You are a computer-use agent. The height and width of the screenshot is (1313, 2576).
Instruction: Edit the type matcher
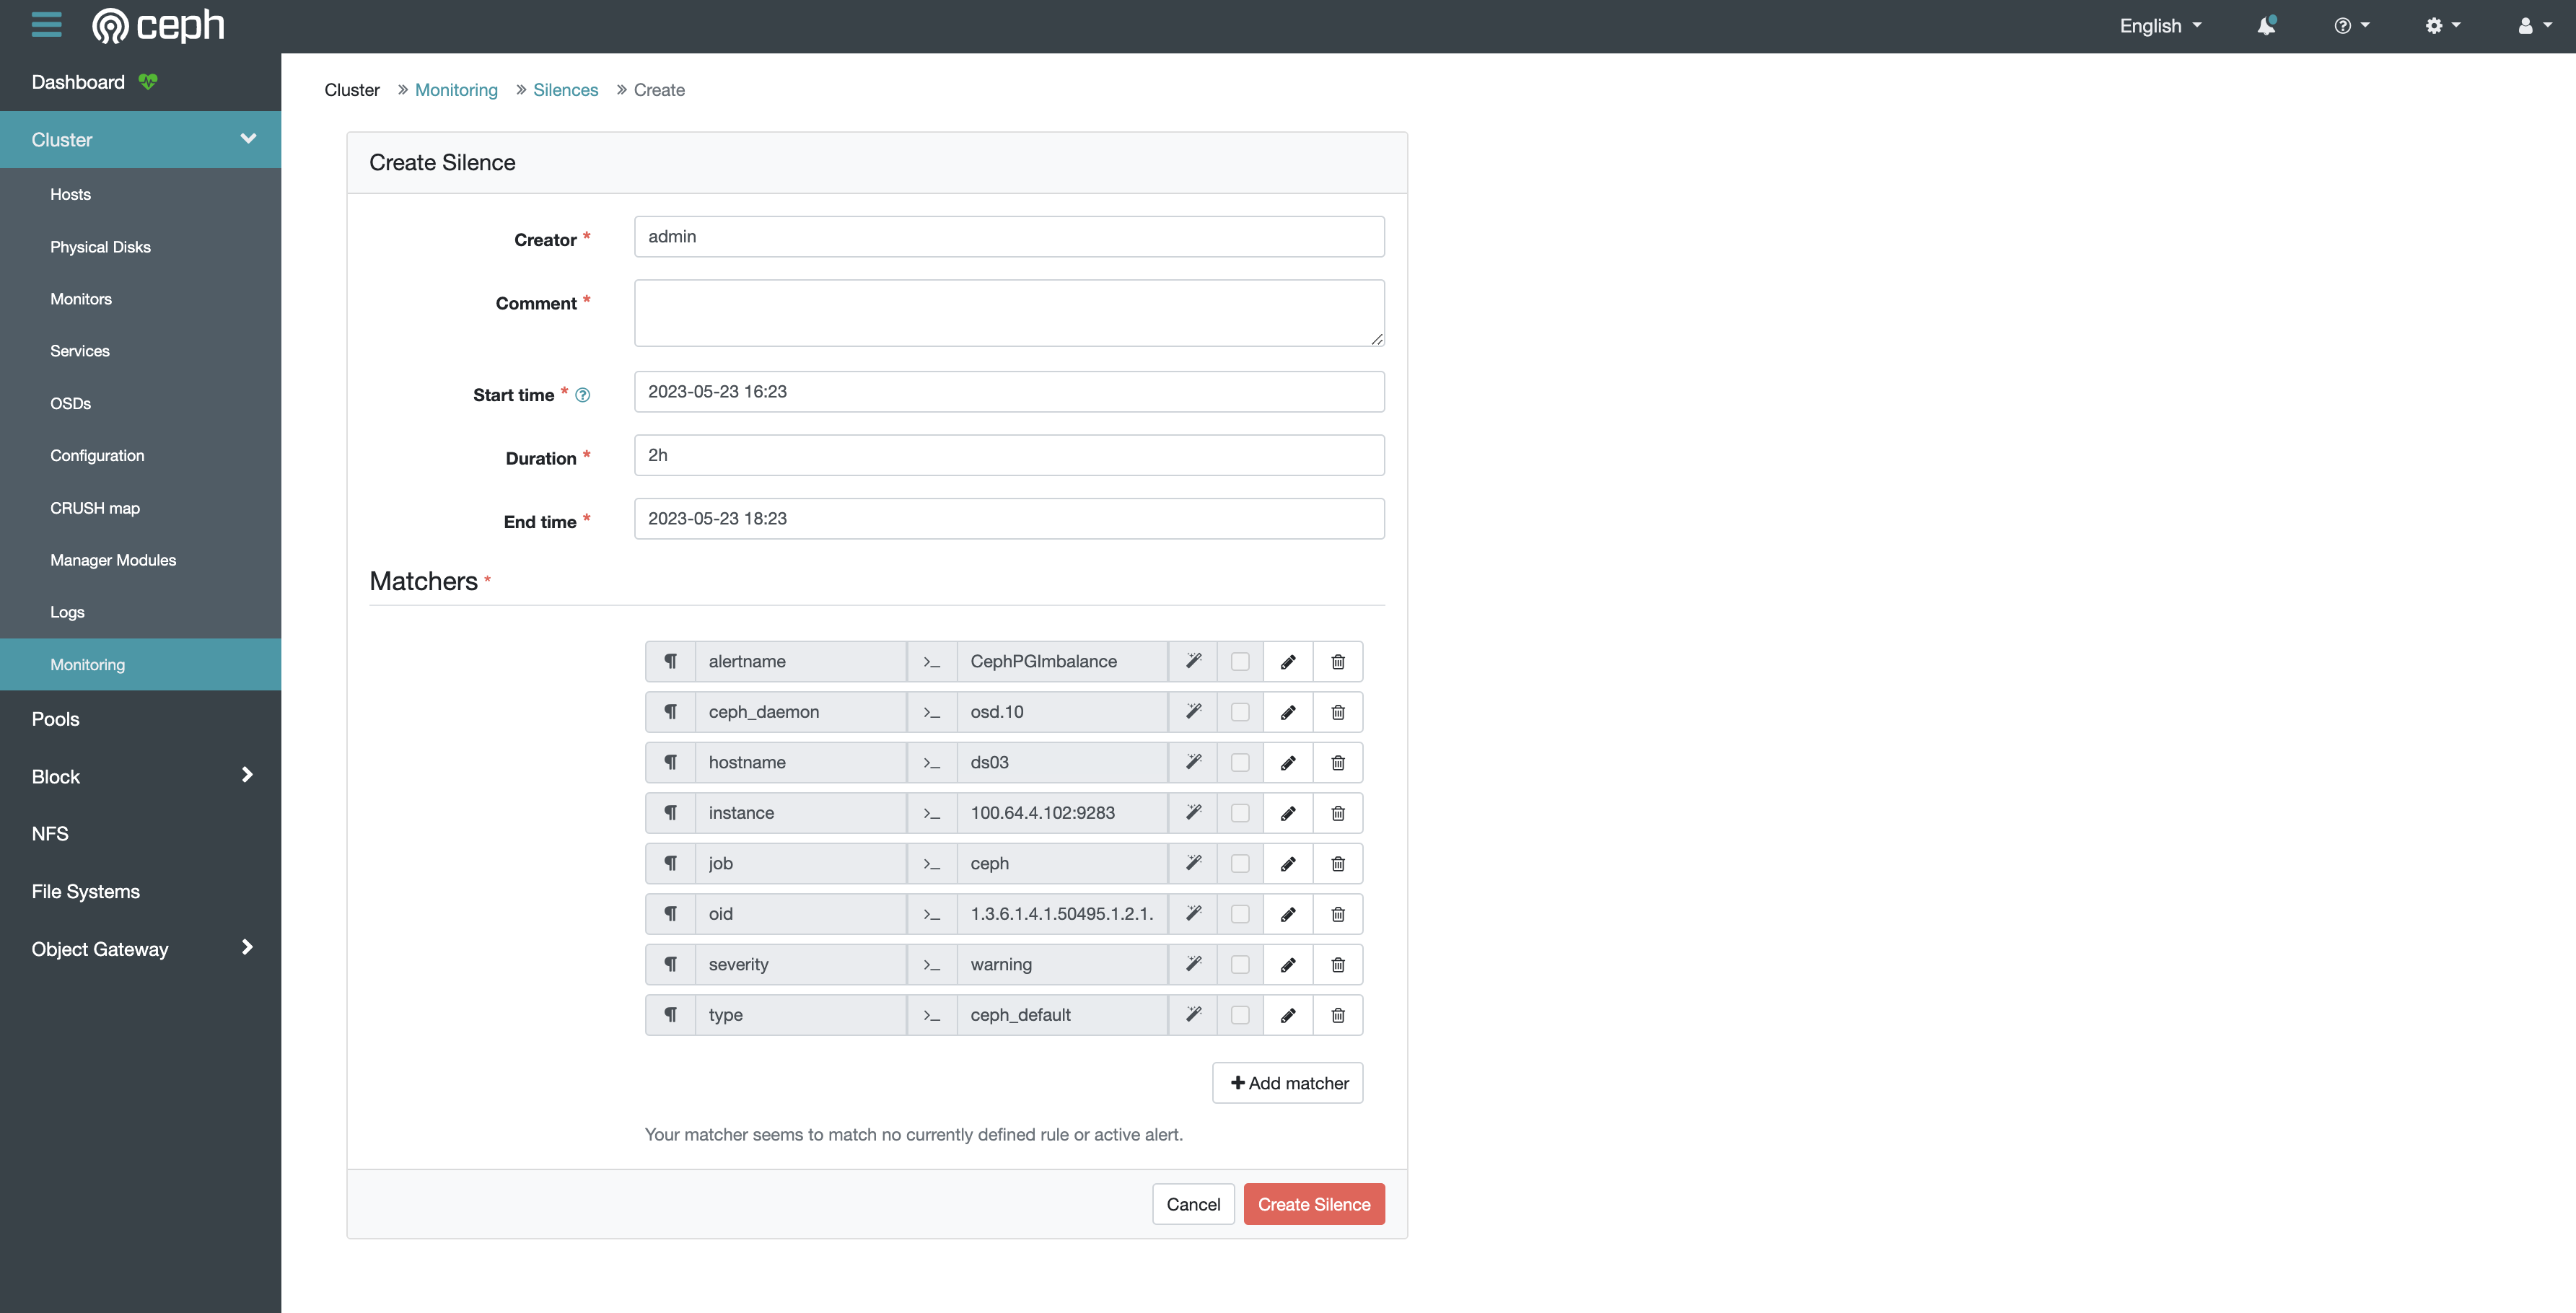[1288, 1015]
